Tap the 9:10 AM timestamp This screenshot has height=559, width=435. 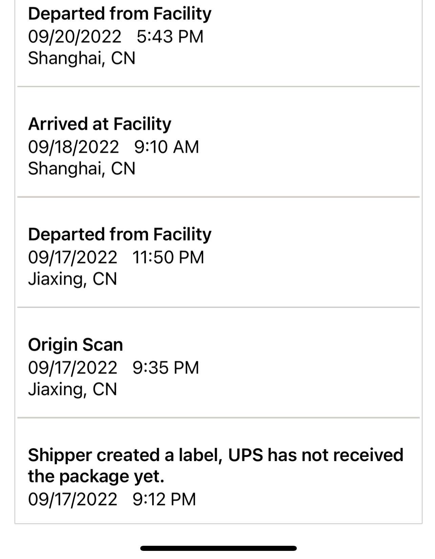[166, 147]
